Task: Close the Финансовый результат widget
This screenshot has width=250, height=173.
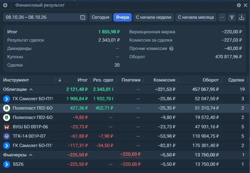Action: [245, 5]
